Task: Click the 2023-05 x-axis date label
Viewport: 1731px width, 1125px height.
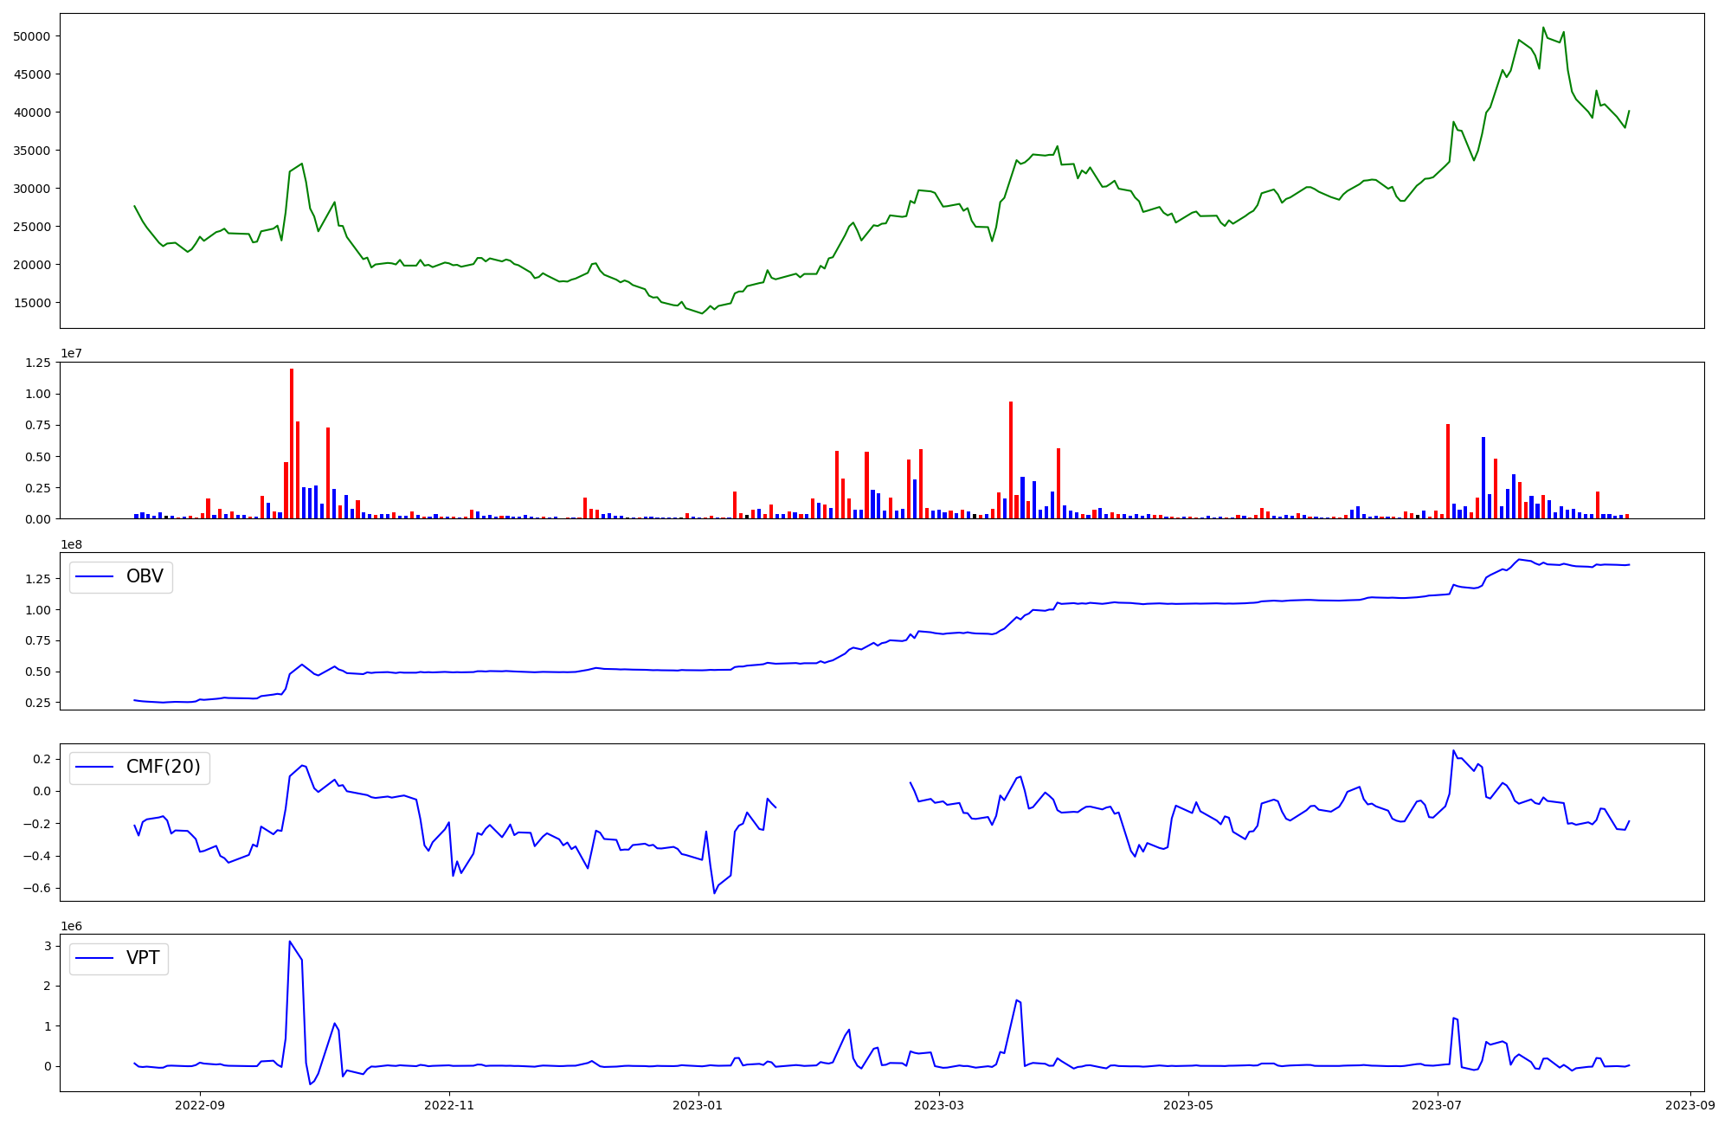Action: pyautogui.click(x=1187, y=1105)
